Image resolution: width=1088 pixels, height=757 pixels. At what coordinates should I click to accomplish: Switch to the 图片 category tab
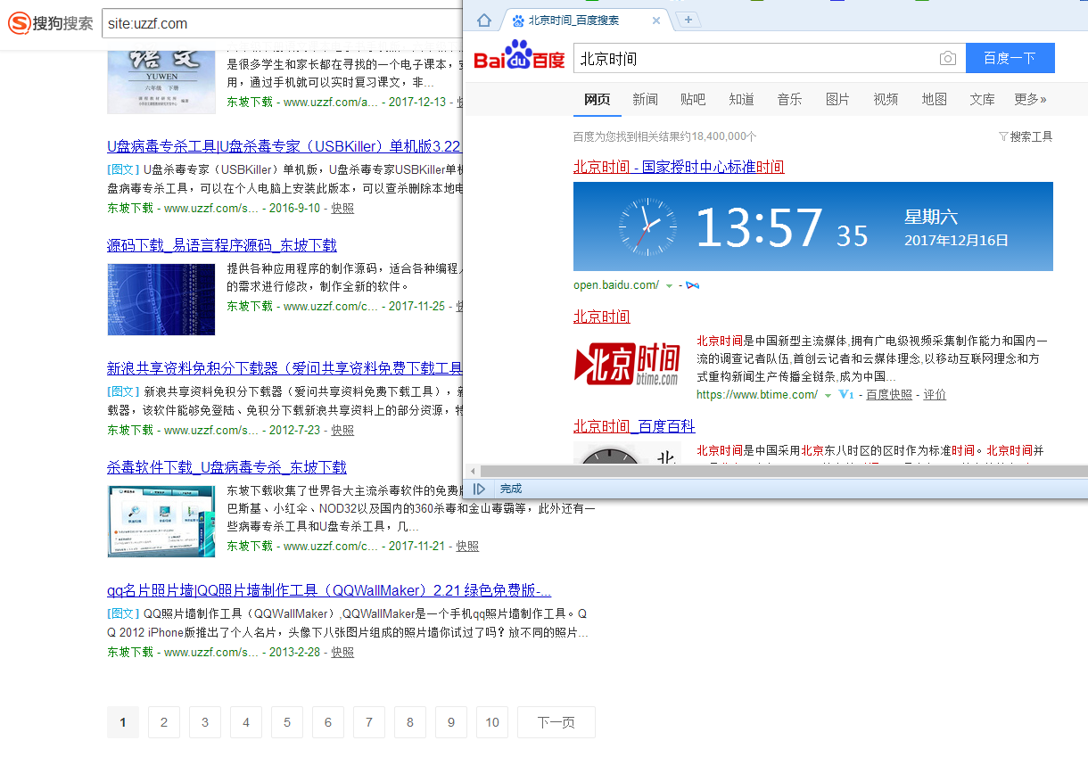[x=837, y=99]
